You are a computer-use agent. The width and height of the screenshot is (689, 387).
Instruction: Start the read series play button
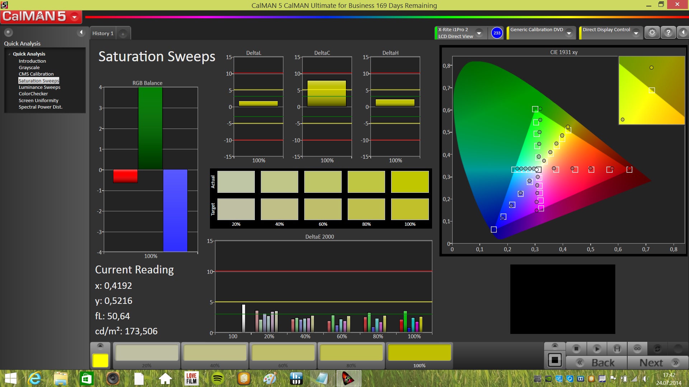click(597, 349)
